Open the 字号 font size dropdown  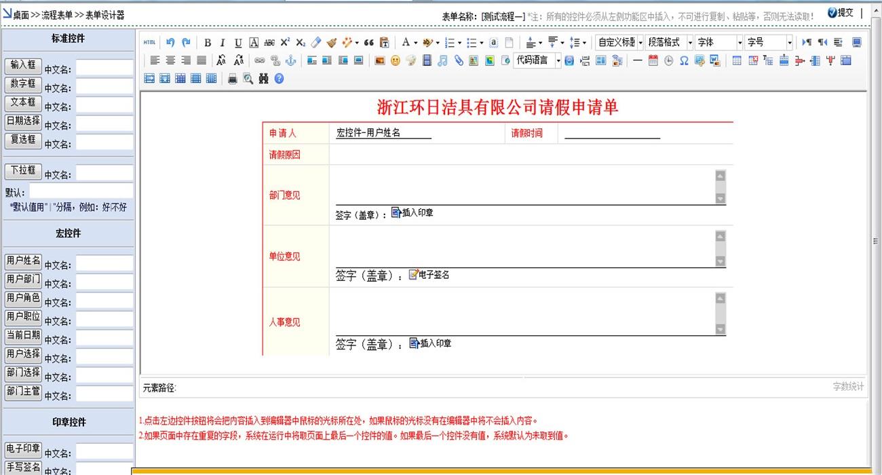(769, 43)
